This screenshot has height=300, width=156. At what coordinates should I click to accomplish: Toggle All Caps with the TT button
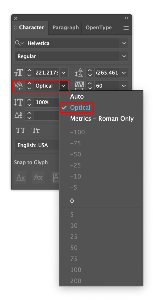21,130
